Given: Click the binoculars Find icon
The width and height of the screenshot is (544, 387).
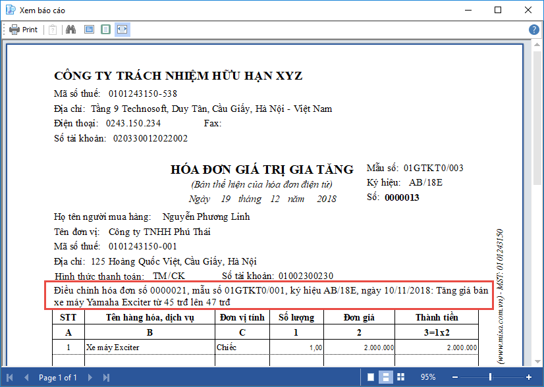Looking at the screenshot, I should [71, 30].
